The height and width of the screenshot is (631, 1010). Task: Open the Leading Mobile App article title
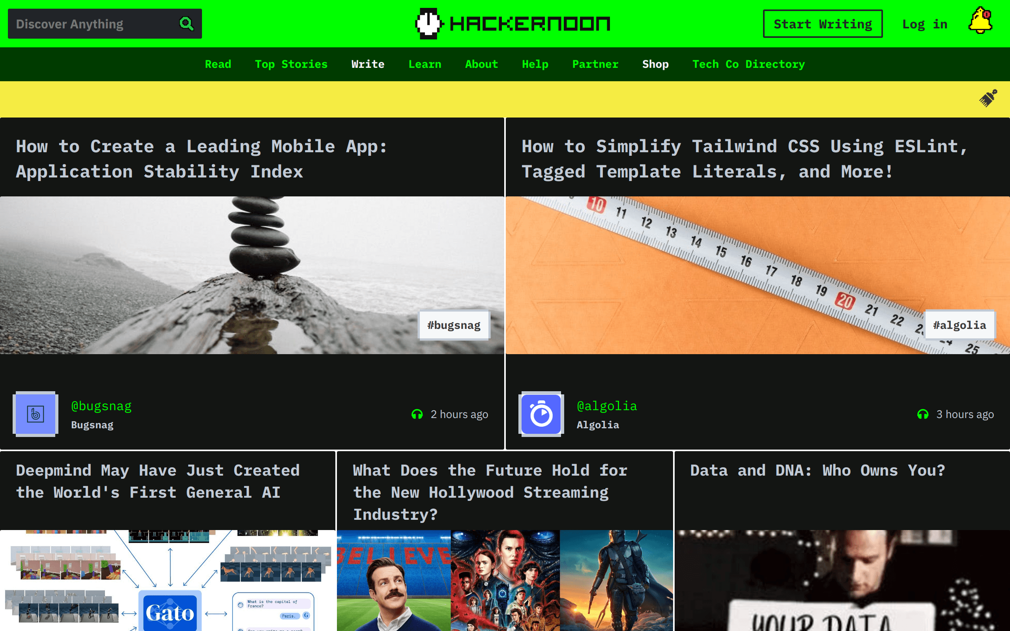[x=202, y=159]
